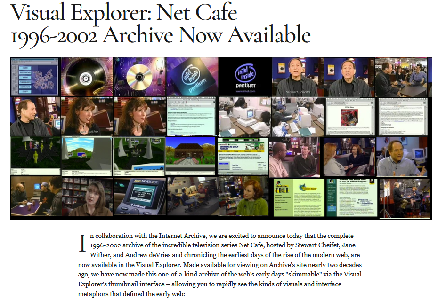446x300 pixels.
Task: Select the 3D gray spires world frame
Action: tap(139, 156)
